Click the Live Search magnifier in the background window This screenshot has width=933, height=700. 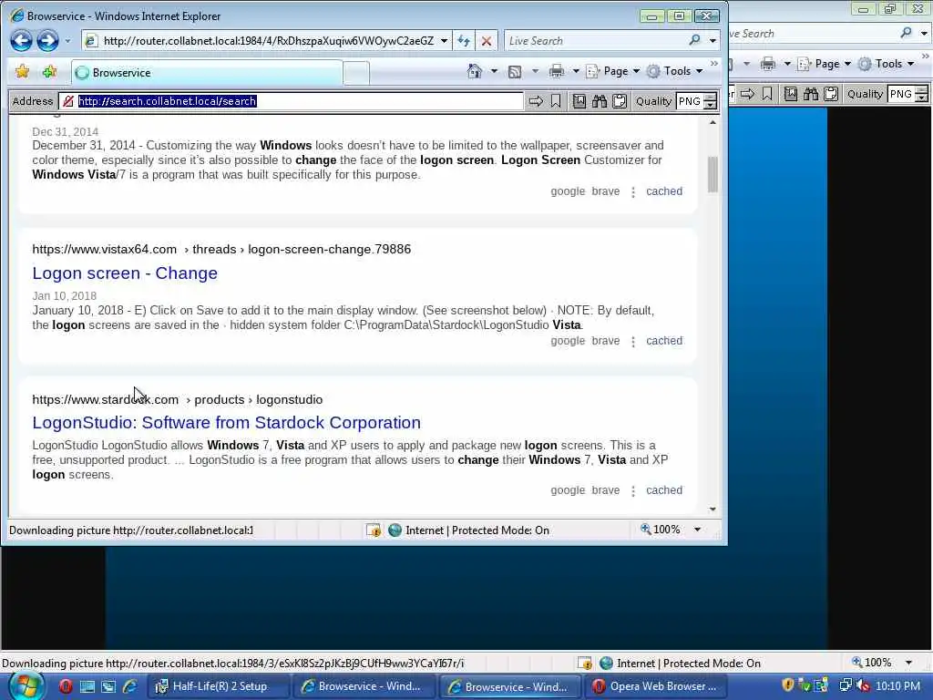906,33
